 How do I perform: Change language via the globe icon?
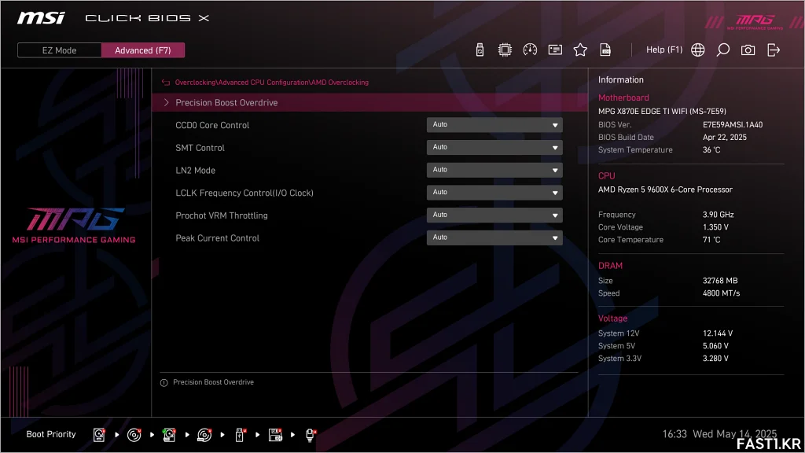(698, 50)
